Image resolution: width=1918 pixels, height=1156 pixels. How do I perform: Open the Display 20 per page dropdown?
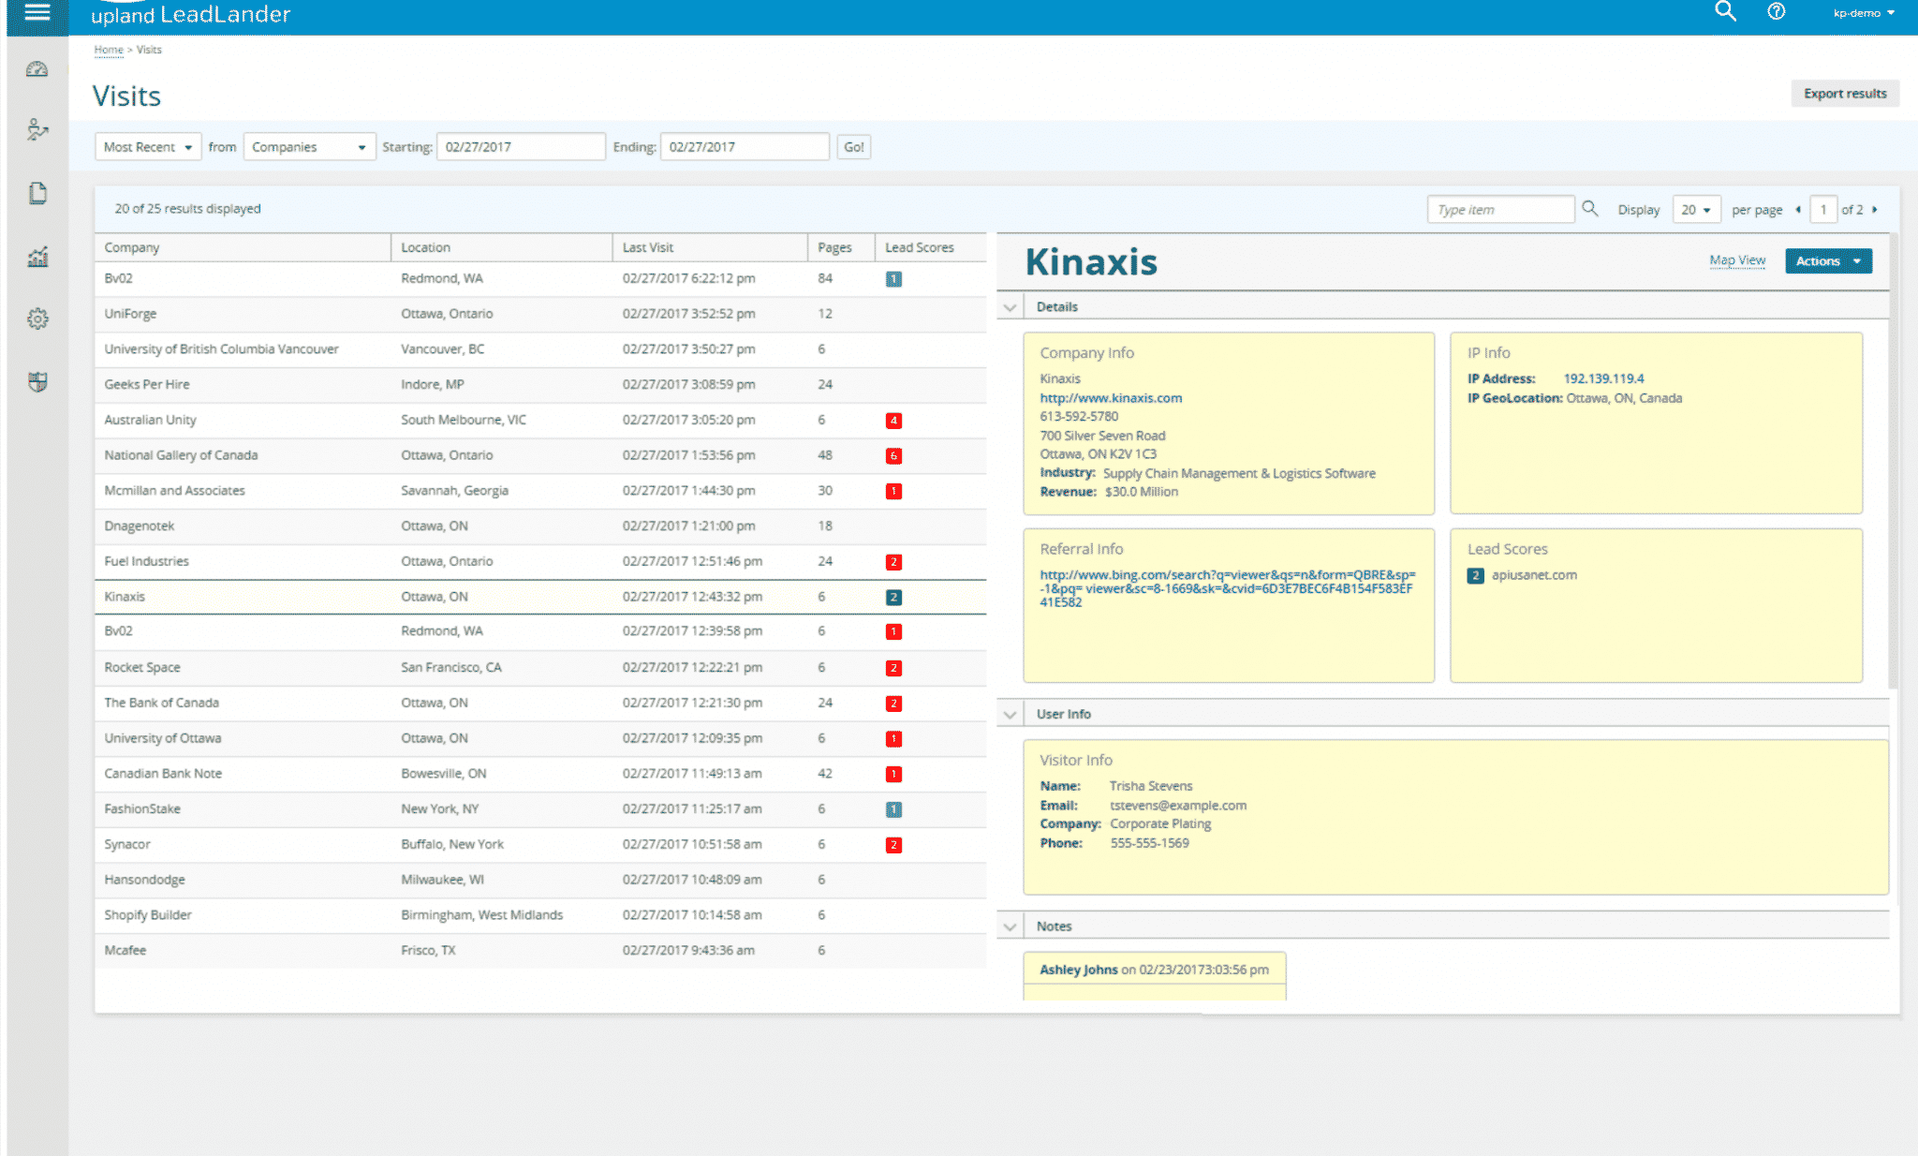(1696, 210)
